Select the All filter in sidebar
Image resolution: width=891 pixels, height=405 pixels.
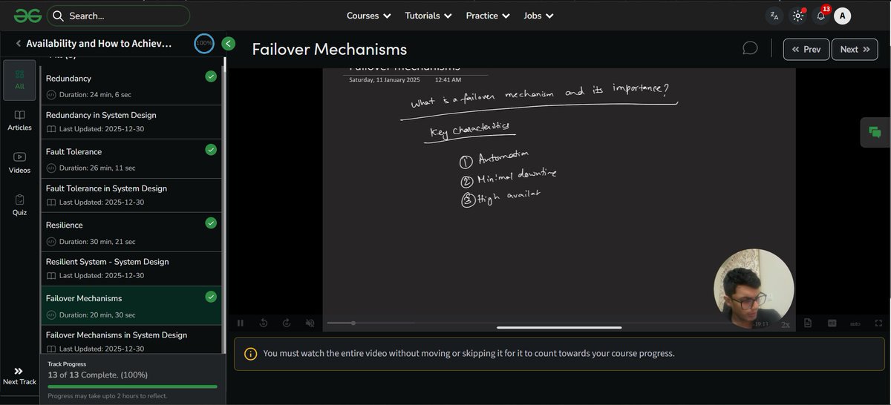19,79
